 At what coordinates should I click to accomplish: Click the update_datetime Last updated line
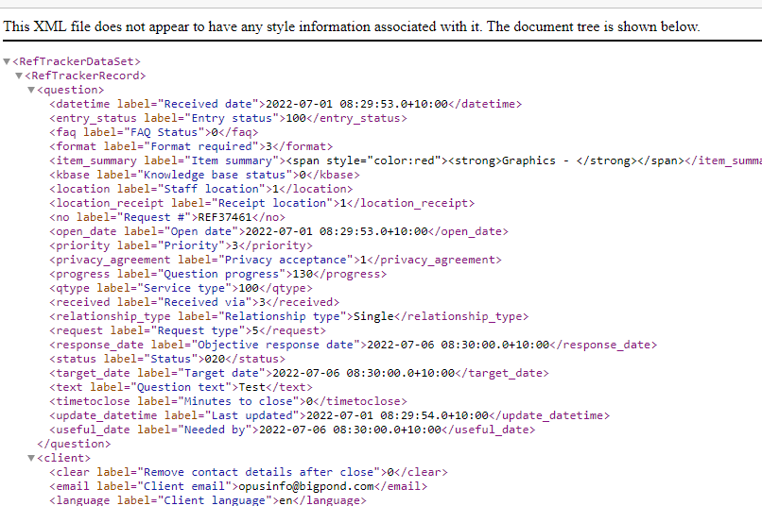click(x=329, y=415)
